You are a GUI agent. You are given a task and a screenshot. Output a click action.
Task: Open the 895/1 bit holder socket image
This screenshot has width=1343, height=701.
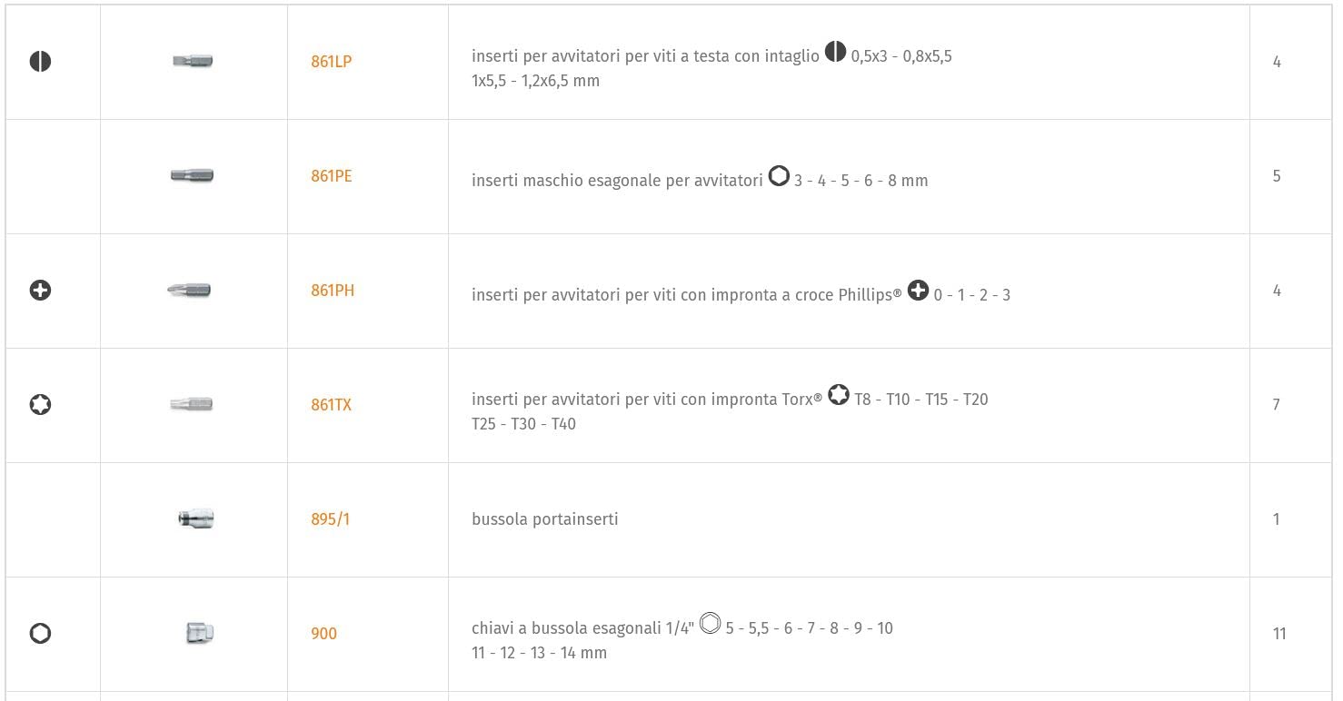(x=196, y=518)
